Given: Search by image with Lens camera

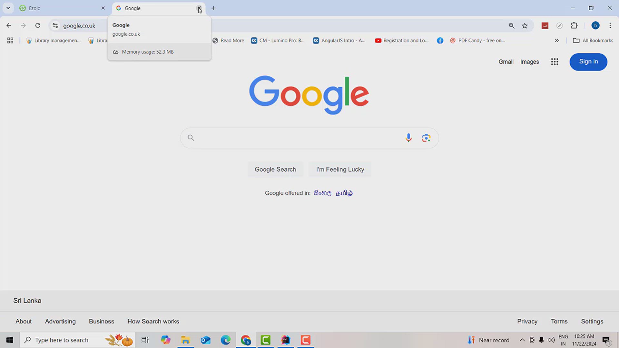Looking at the screenshot, I should [x=426, y=138].
